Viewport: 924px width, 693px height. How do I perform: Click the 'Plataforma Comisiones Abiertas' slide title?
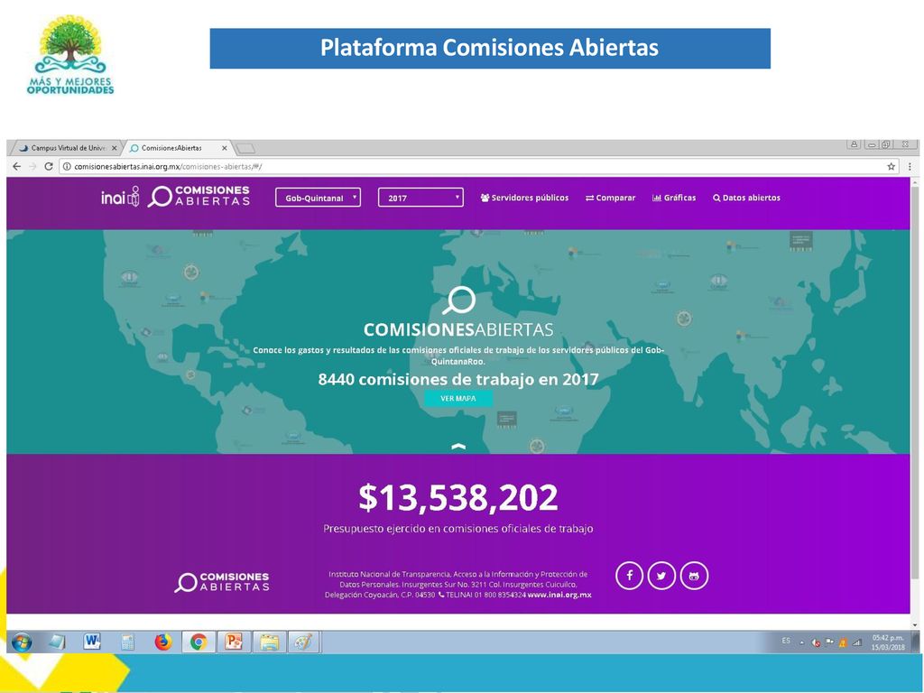[490, 48]
